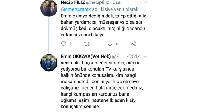202x112 pixels.
Task: Like Necip FİLİZ's tweet with heart icon
Action: 110,44
